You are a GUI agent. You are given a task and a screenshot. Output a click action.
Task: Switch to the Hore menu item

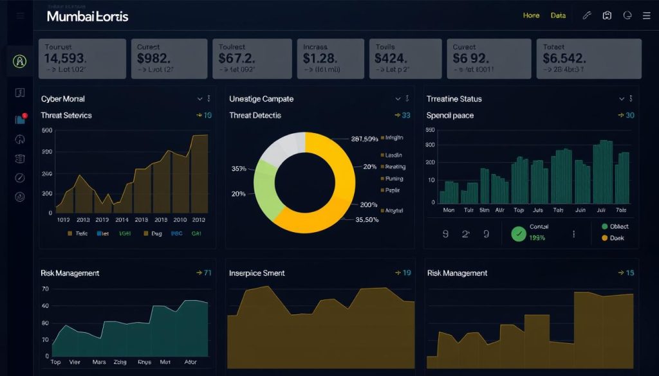click(531, 15)
